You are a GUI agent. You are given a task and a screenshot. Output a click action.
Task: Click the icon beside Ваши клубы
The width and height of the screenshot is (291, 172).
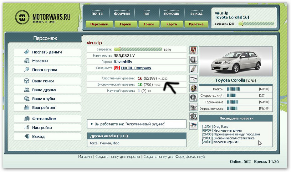pos(27,99)
